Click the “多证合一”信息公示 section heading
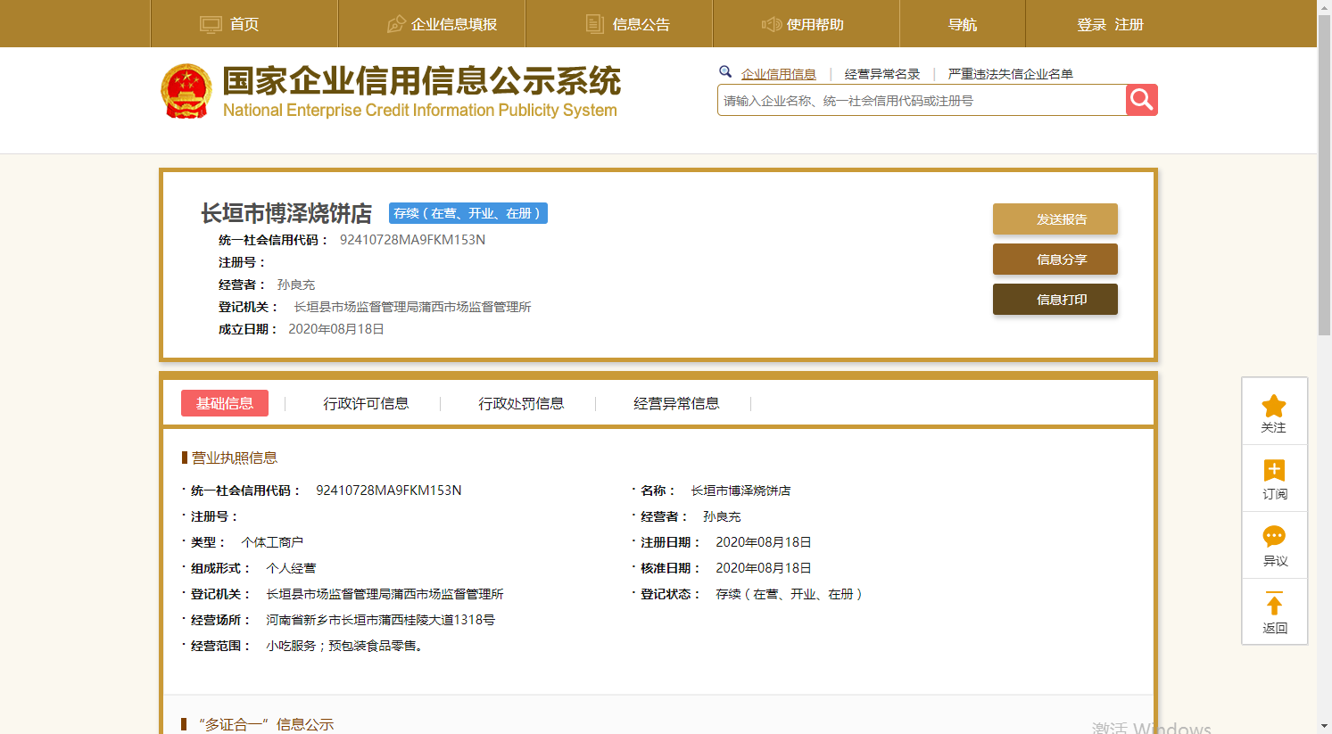Screen dimensions: 1332x734 tap(266, 724)
